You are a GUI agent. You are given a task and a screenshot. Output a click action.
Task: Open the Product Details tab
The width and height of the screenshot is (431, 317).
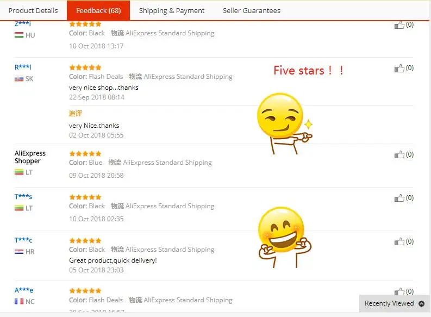(x=33, y=10)
